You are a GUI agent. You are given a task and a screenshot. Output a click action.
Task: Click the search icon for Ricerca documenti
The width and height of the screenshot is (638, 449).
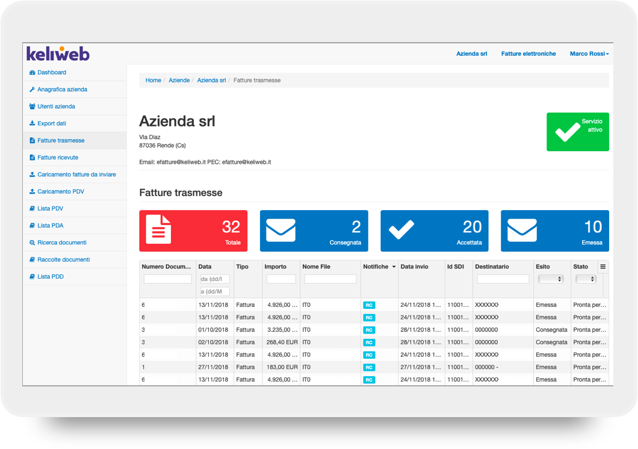[x=32, y=243]
